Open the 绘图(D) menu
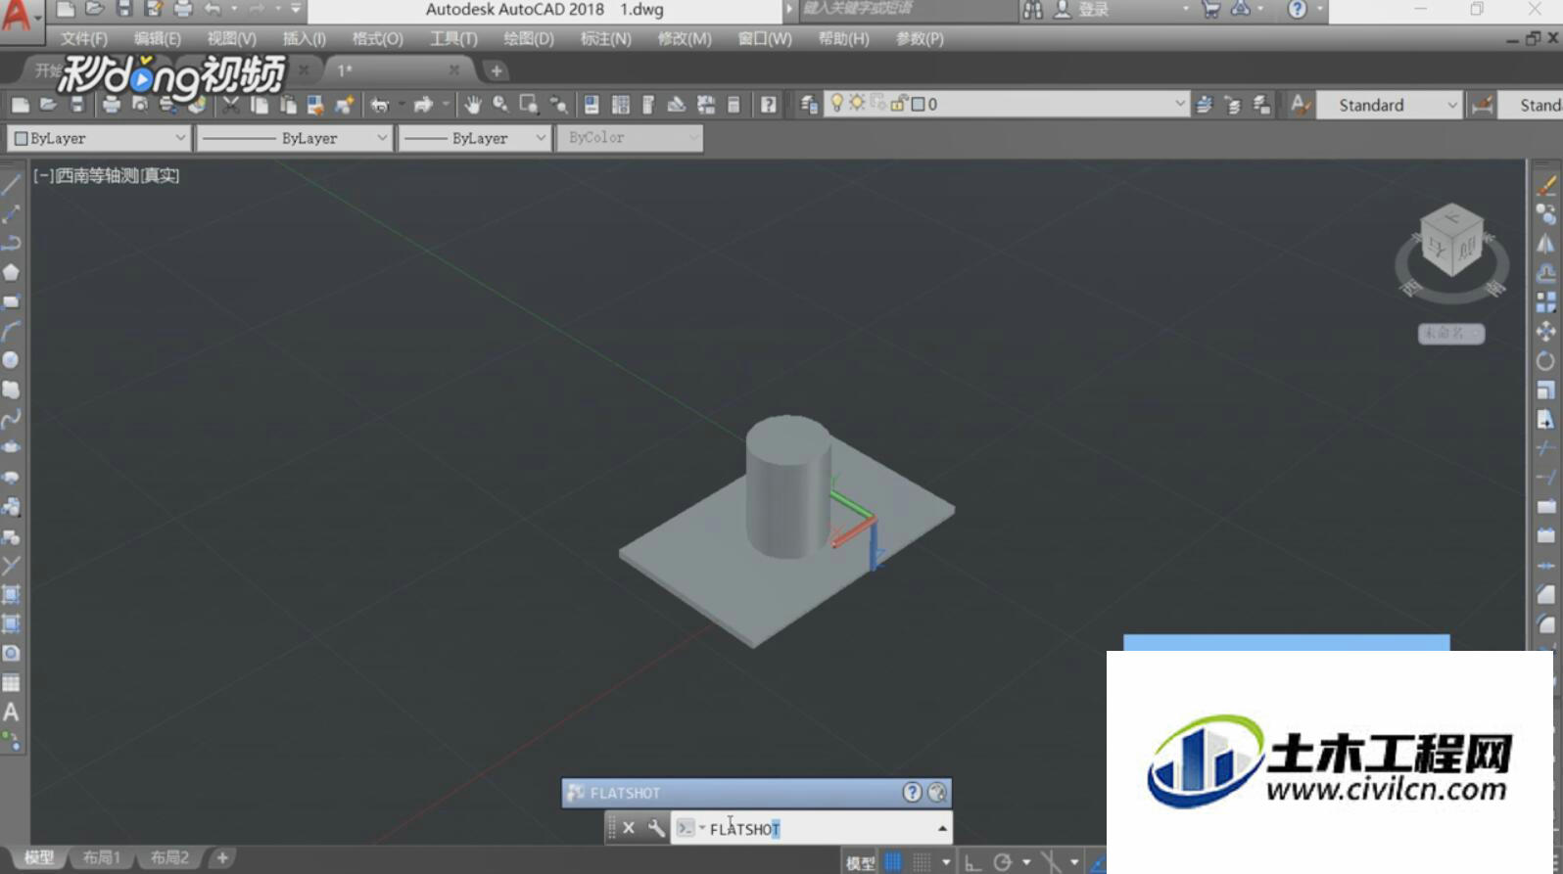This screenshot has width=1563, height=874. pos(528,38)
